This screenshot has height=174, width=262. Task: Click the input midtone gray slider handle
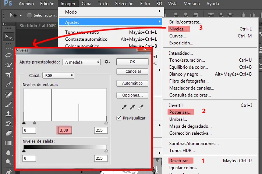pos(35,123)
